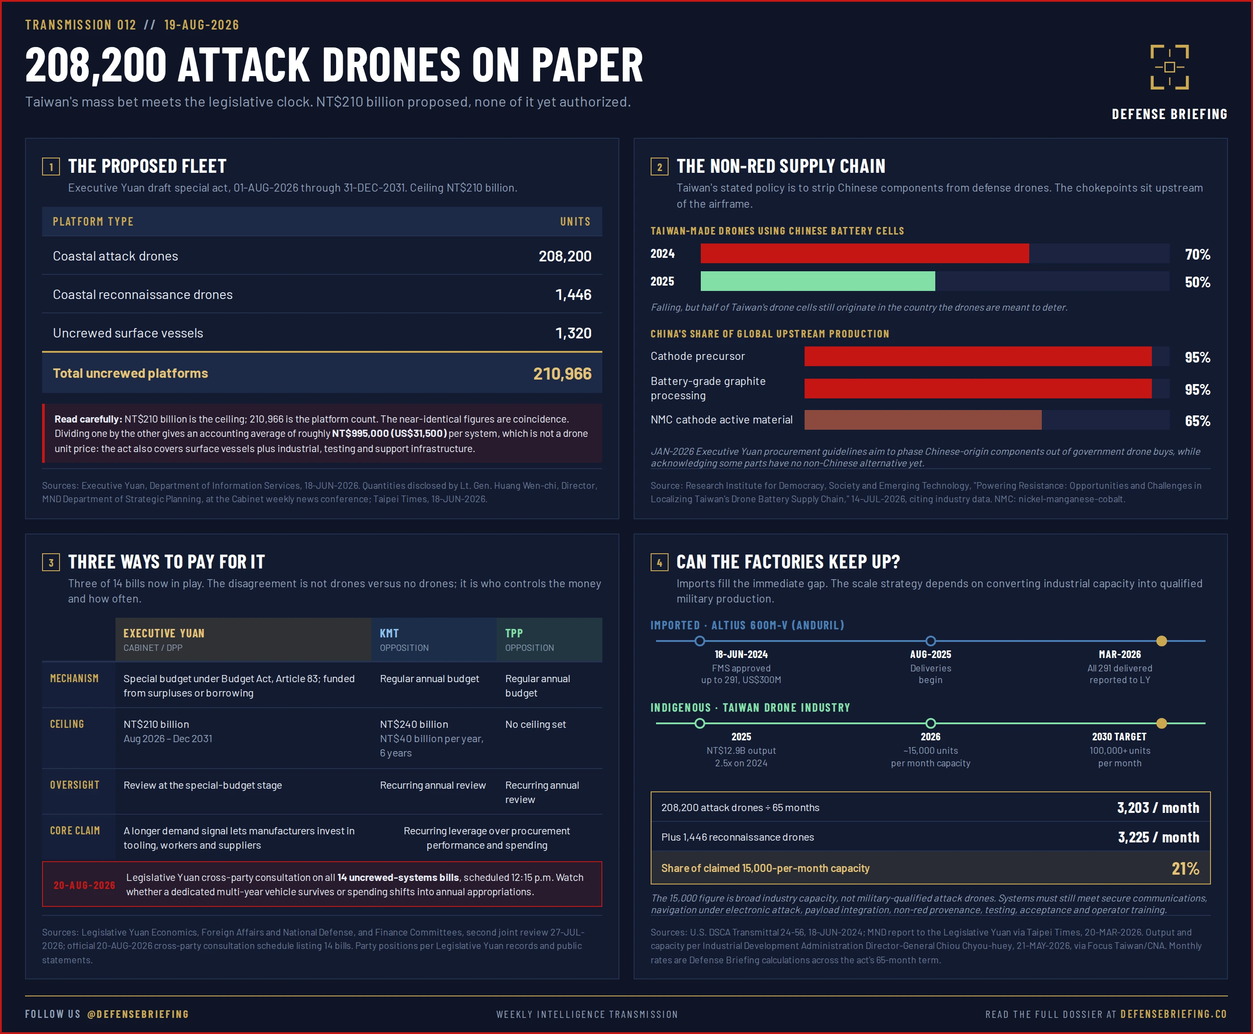
Task: Click the 2024 red 70% bar
Action: [865, 254]
